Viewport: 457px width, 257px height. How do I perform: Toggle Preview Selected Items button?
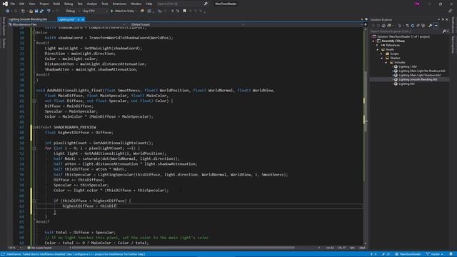[x=436, y=26]
